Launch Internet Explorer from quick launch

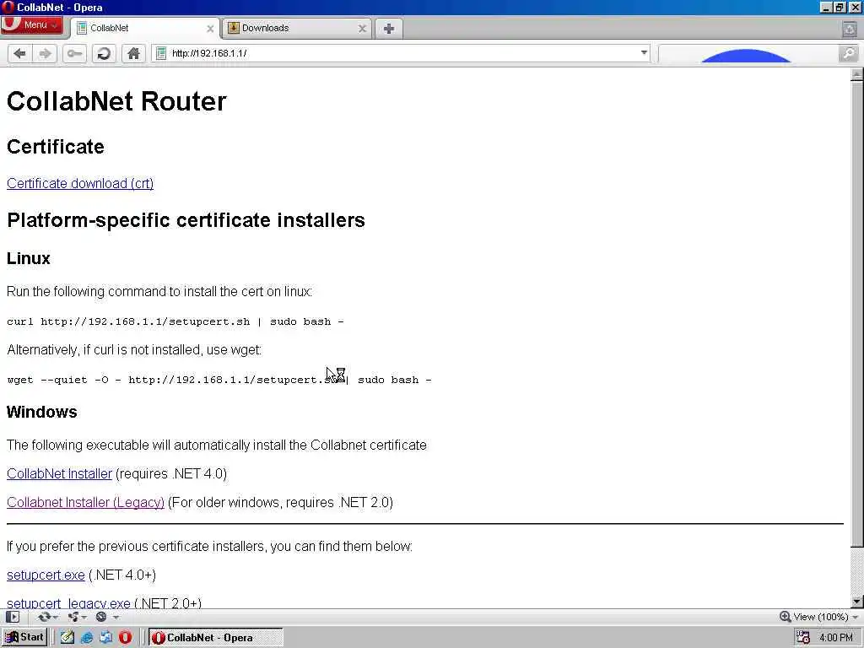(x=87, y=638)
